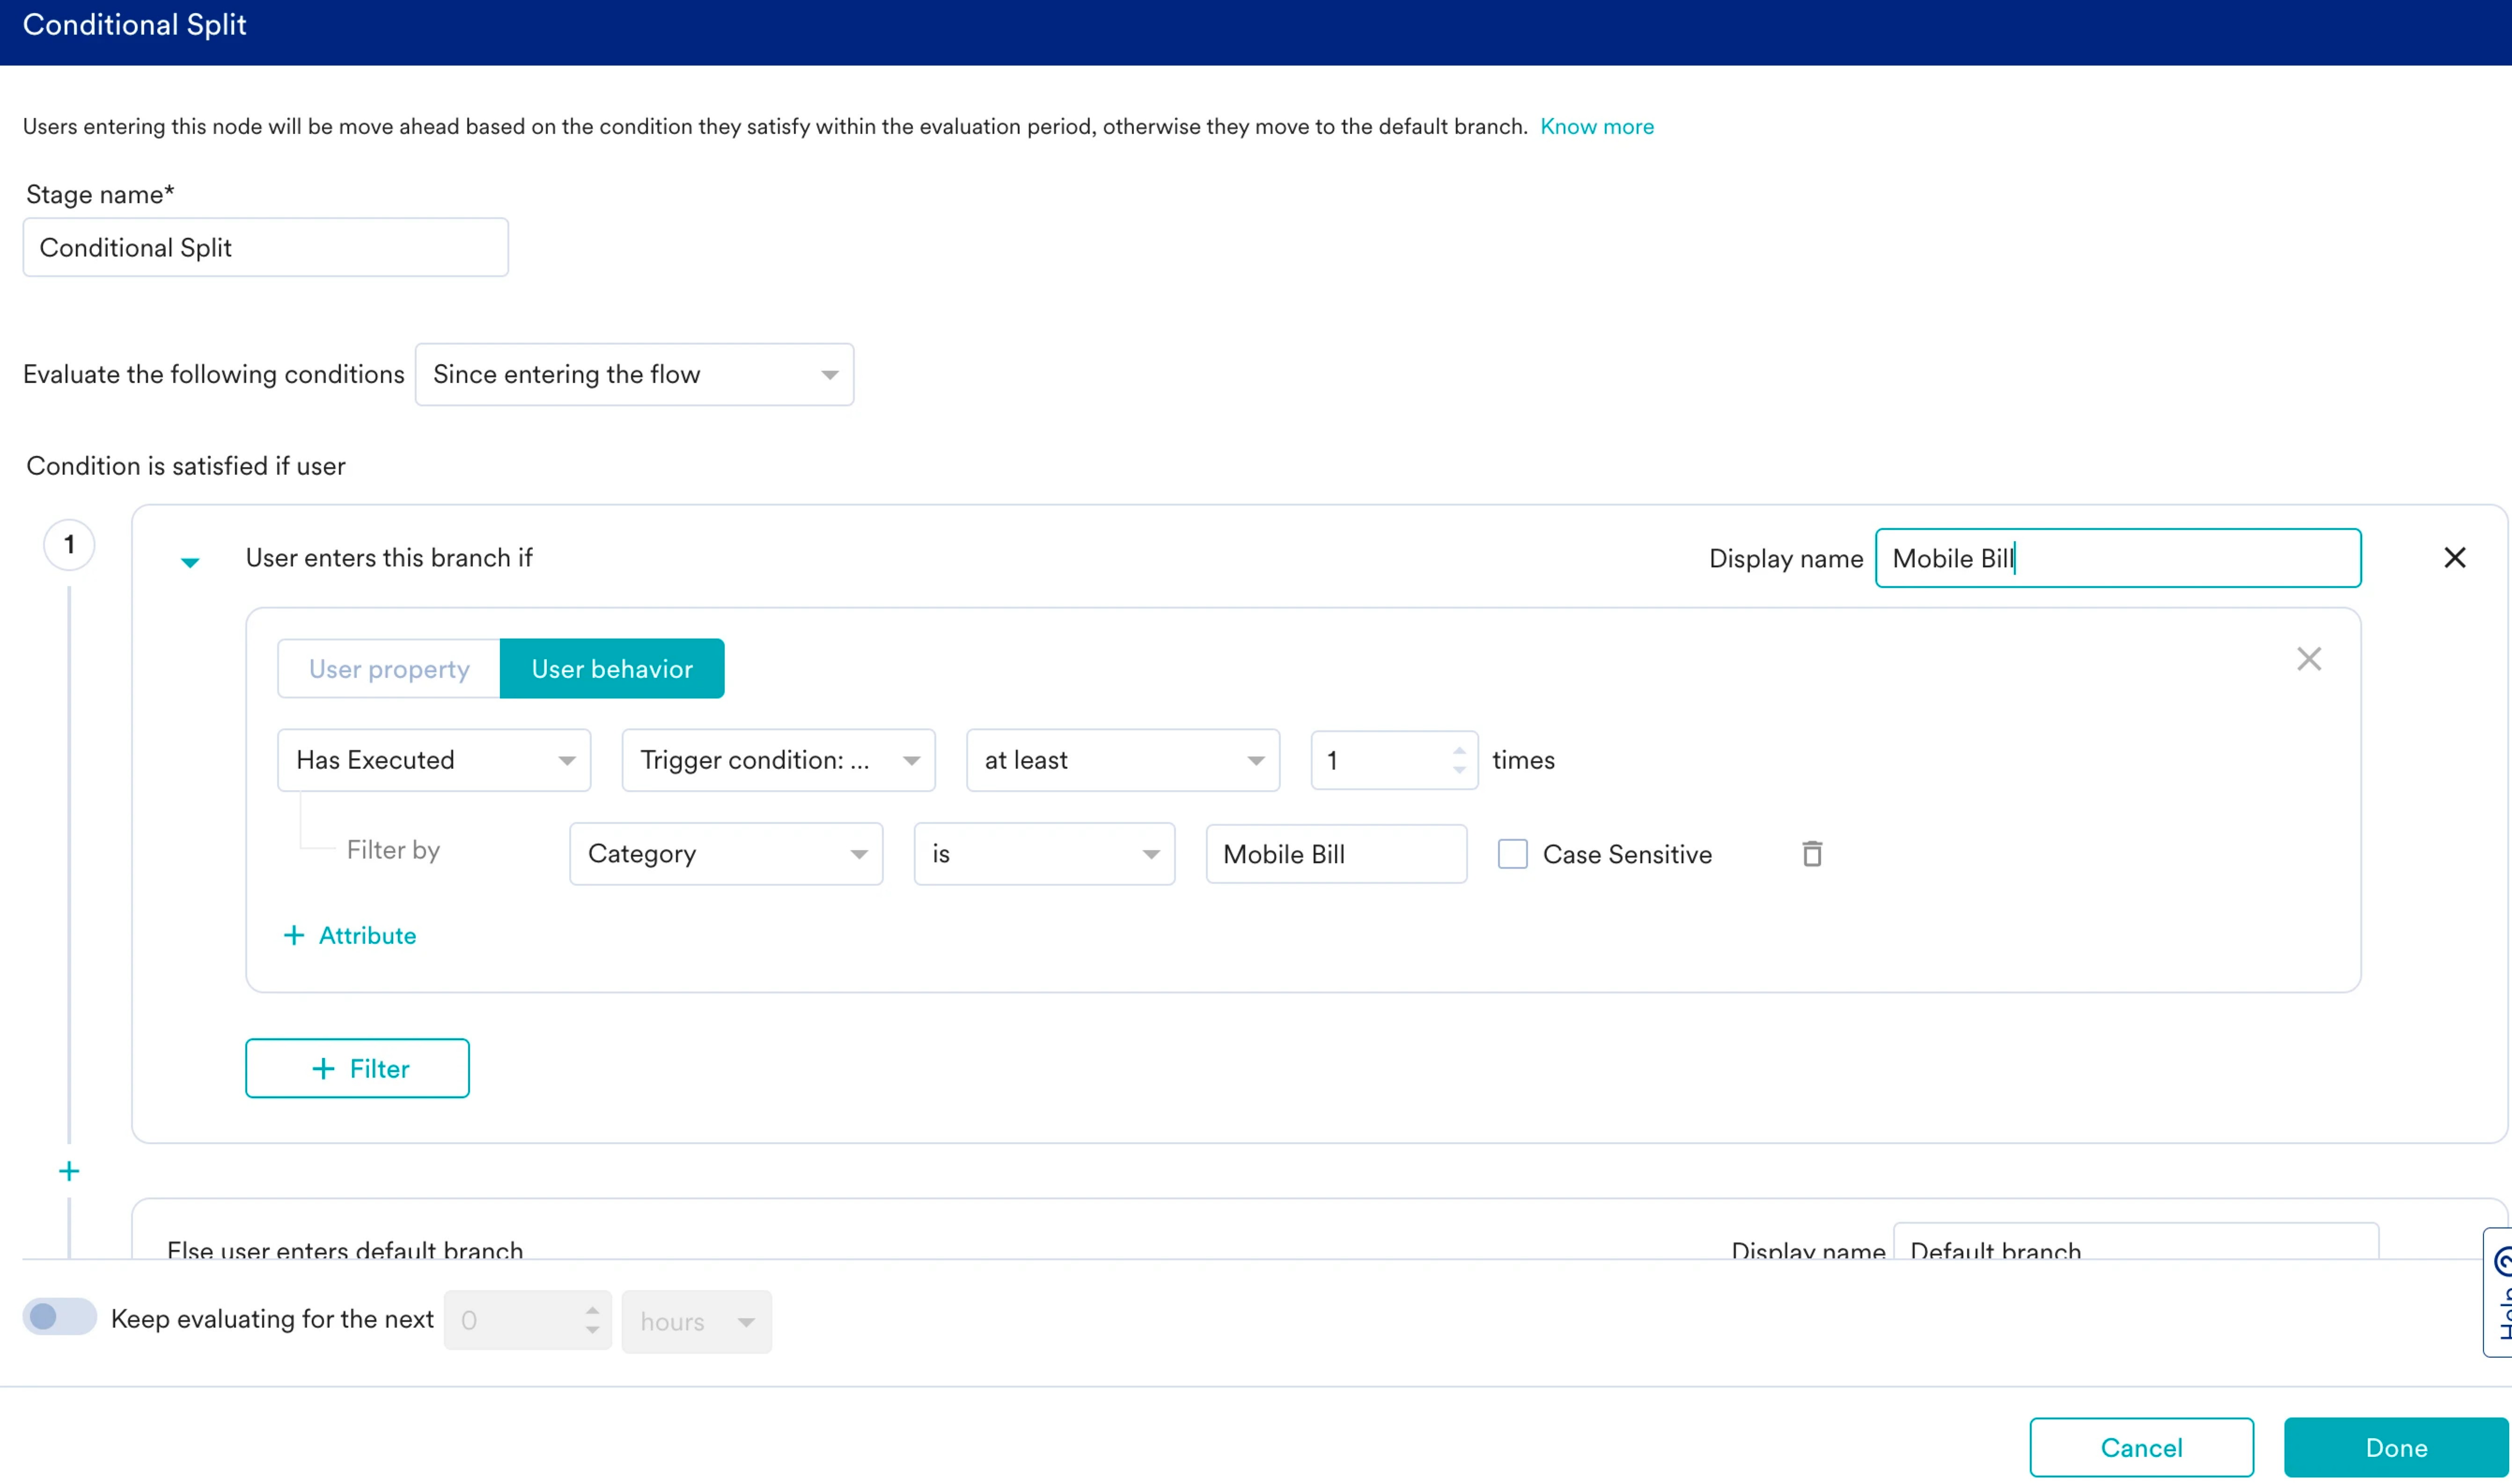Open the Has Executed dropdown
Viewport: 2512px width, 1484px height.
coord(434,760)
